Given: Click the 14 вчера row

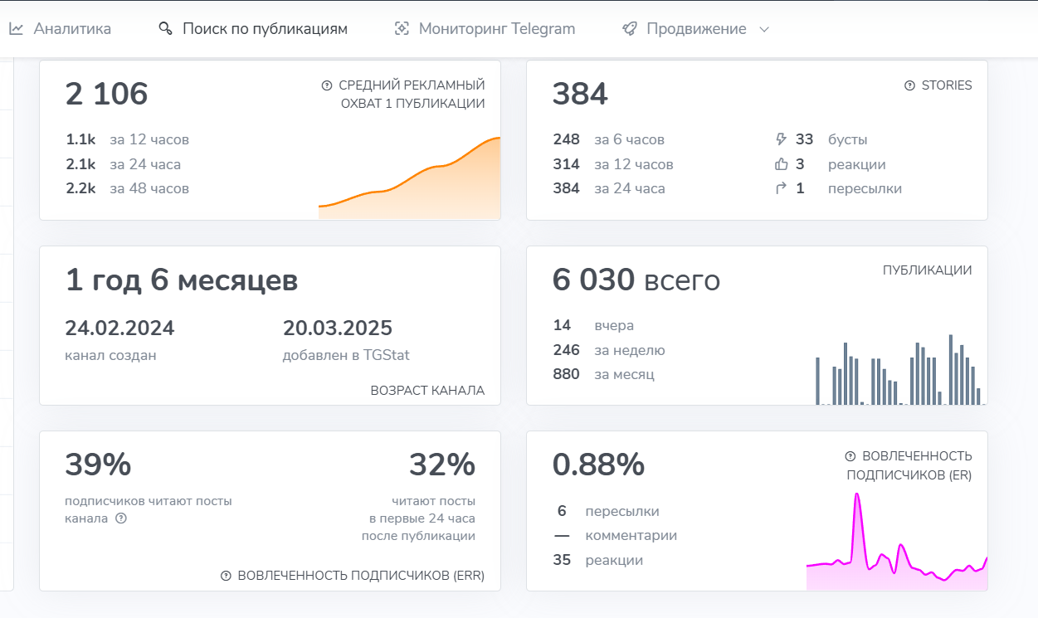Looking at the screenshot, I should [593, 325].
